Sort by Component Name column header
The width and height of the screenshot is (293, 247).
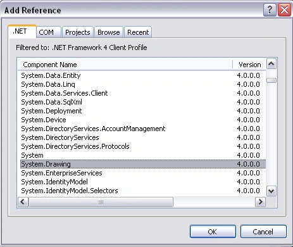[125, 65]
